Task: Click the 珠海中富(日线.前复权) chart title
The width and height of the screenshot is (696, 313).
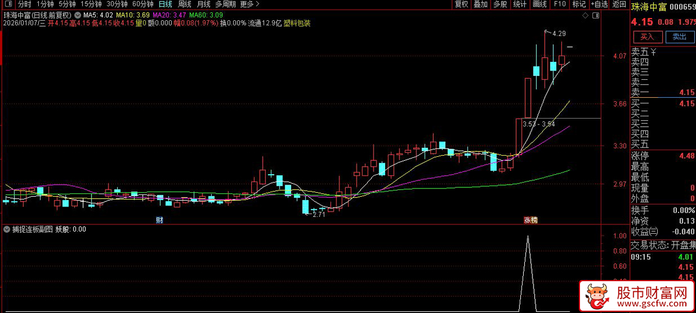Action: tap(38, 14)
